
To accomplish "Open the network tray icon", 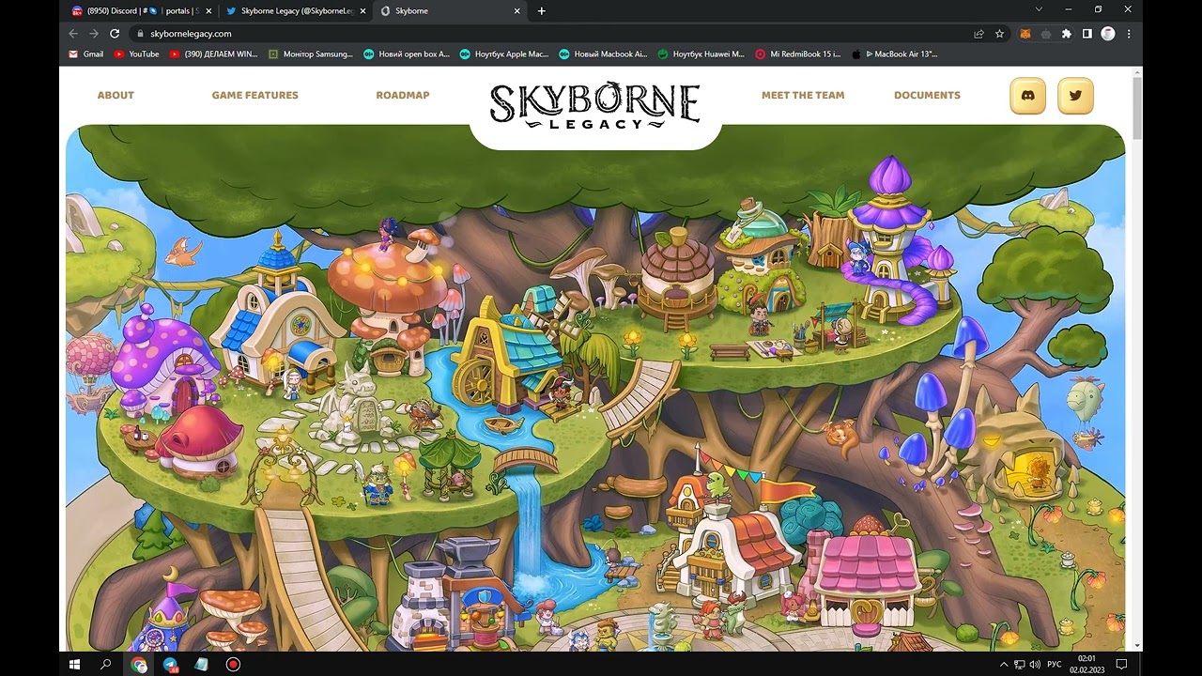I will (x=1019, y=664).
